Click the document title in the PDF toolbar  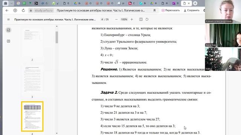(x=55, y=19)
